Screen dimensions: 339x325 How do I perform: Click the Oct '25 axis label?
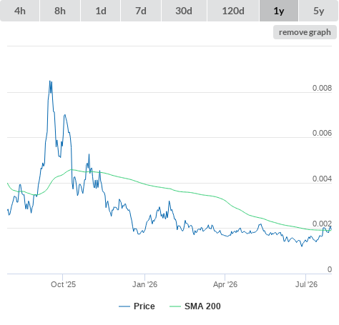(63, 284)
